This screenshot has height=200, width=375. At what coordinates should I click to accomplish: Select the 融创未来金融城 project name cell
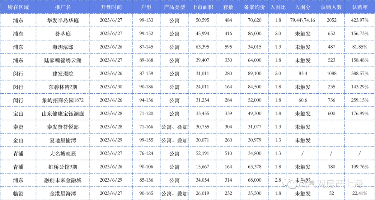[63, 180]
